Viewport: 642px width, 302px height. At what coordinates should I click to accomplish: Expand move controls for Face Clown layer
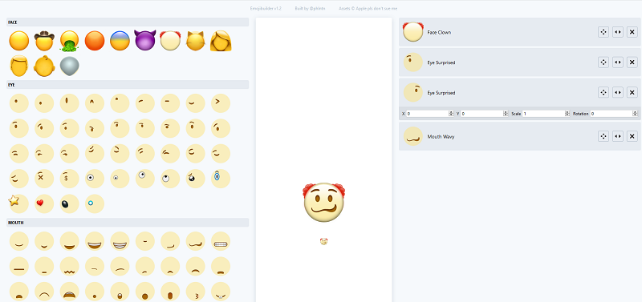(x=603, y=32)
